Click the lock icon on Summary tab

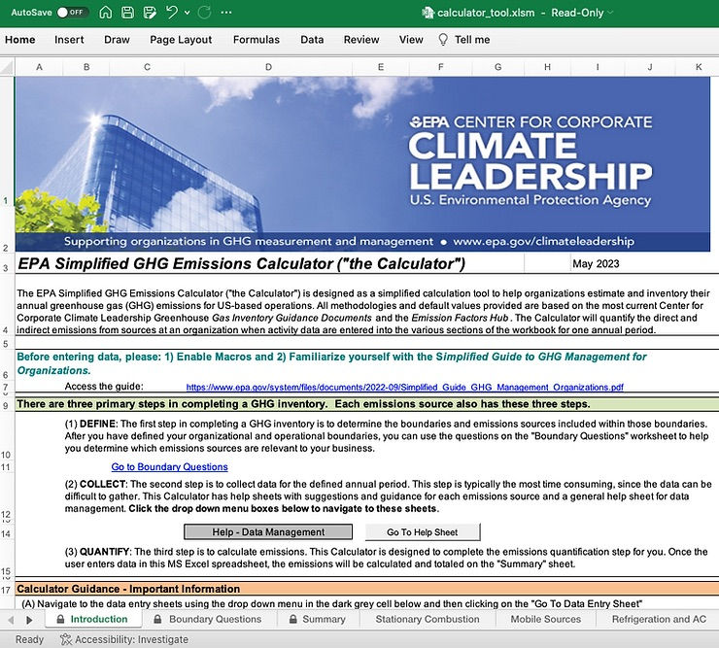[x=292, y=619]
